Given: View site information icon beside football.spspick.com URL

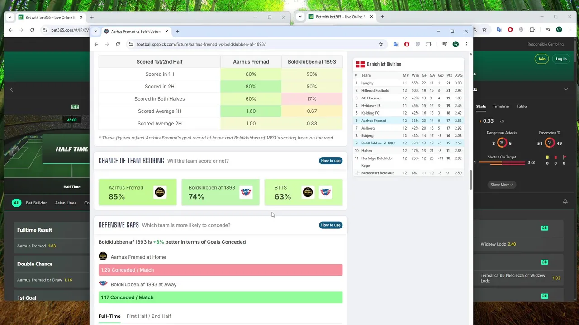Looking at the screenshot, I should click(131, 44).
